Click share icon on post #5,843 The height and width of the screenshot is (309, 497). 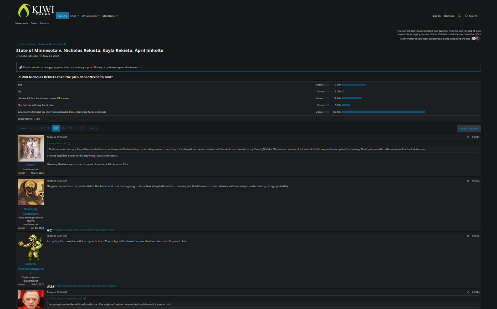click(x=468, y=236)
